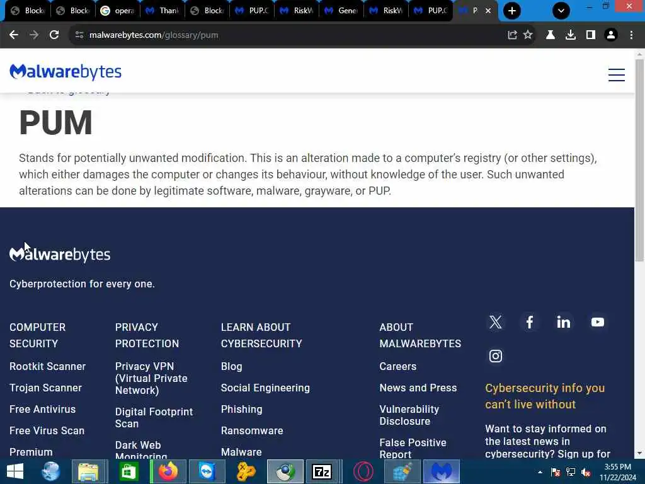The width and height of the screenshot is (645, 484).
Task: Open the News and Press link
Action: 418,388
